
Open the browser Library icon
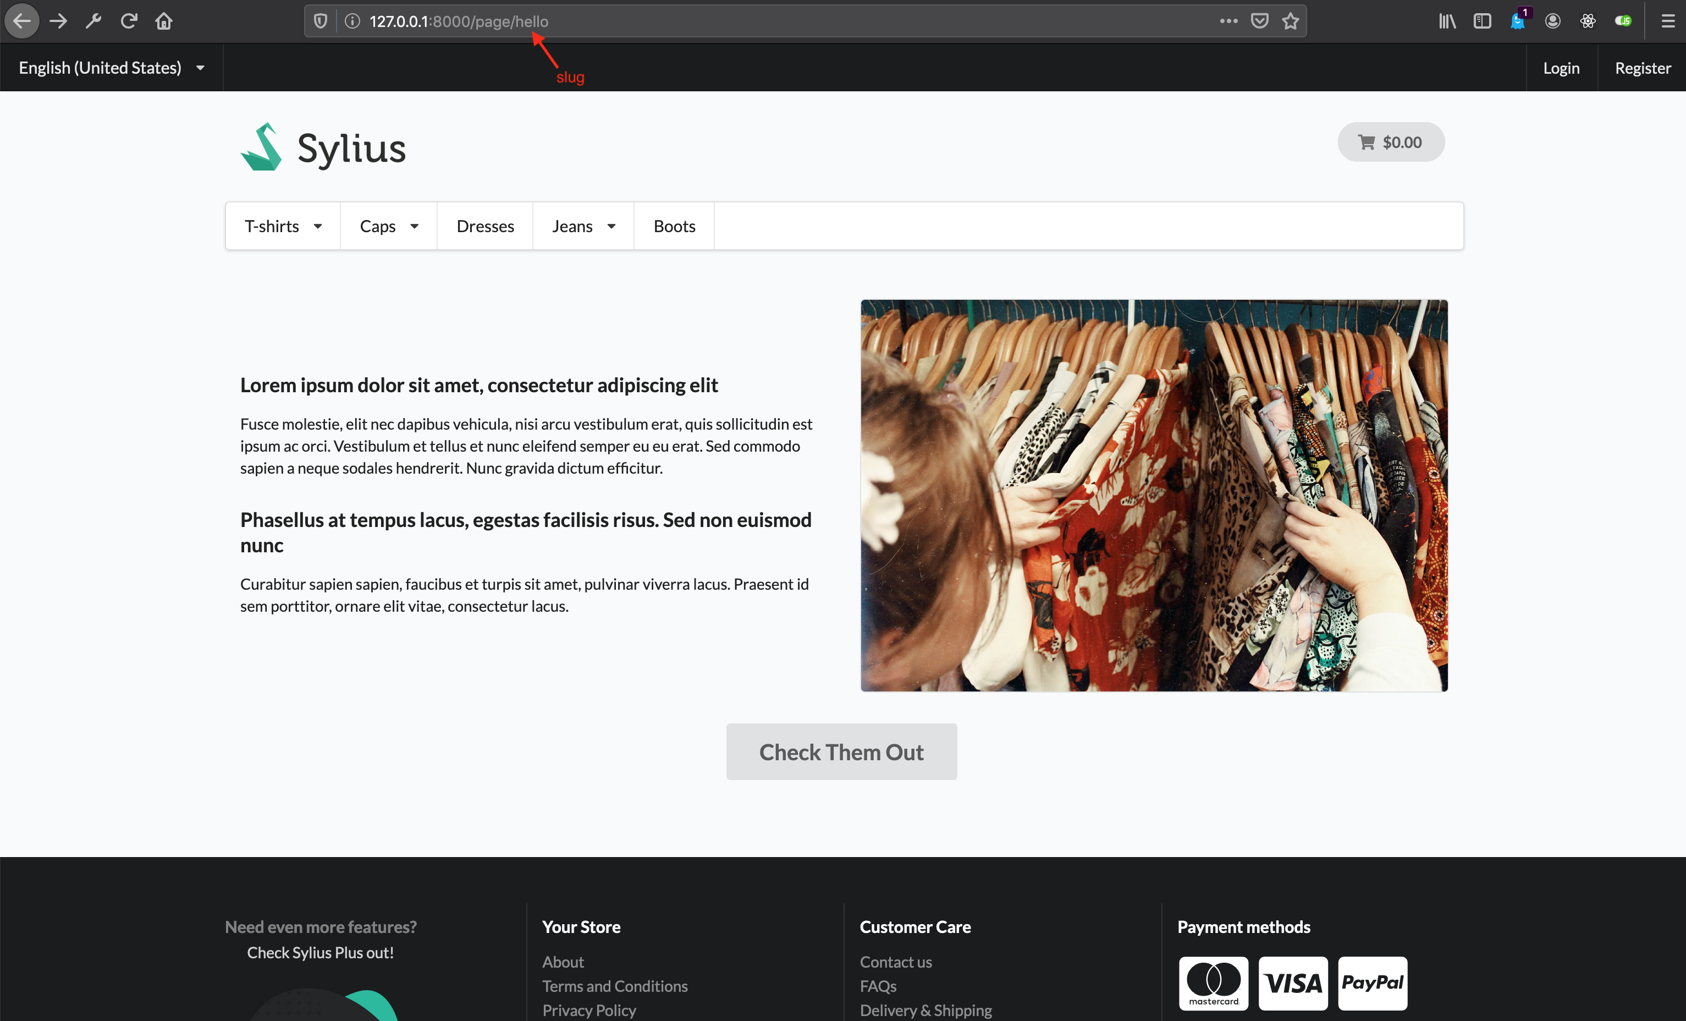click(x=1447, y=21)
